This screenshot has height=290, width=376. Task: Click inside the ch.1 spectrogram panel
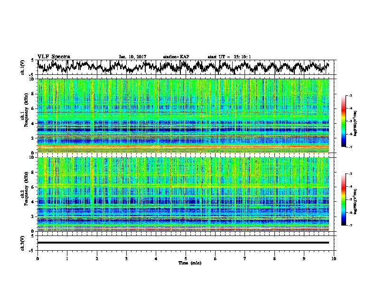coord(183,116)
